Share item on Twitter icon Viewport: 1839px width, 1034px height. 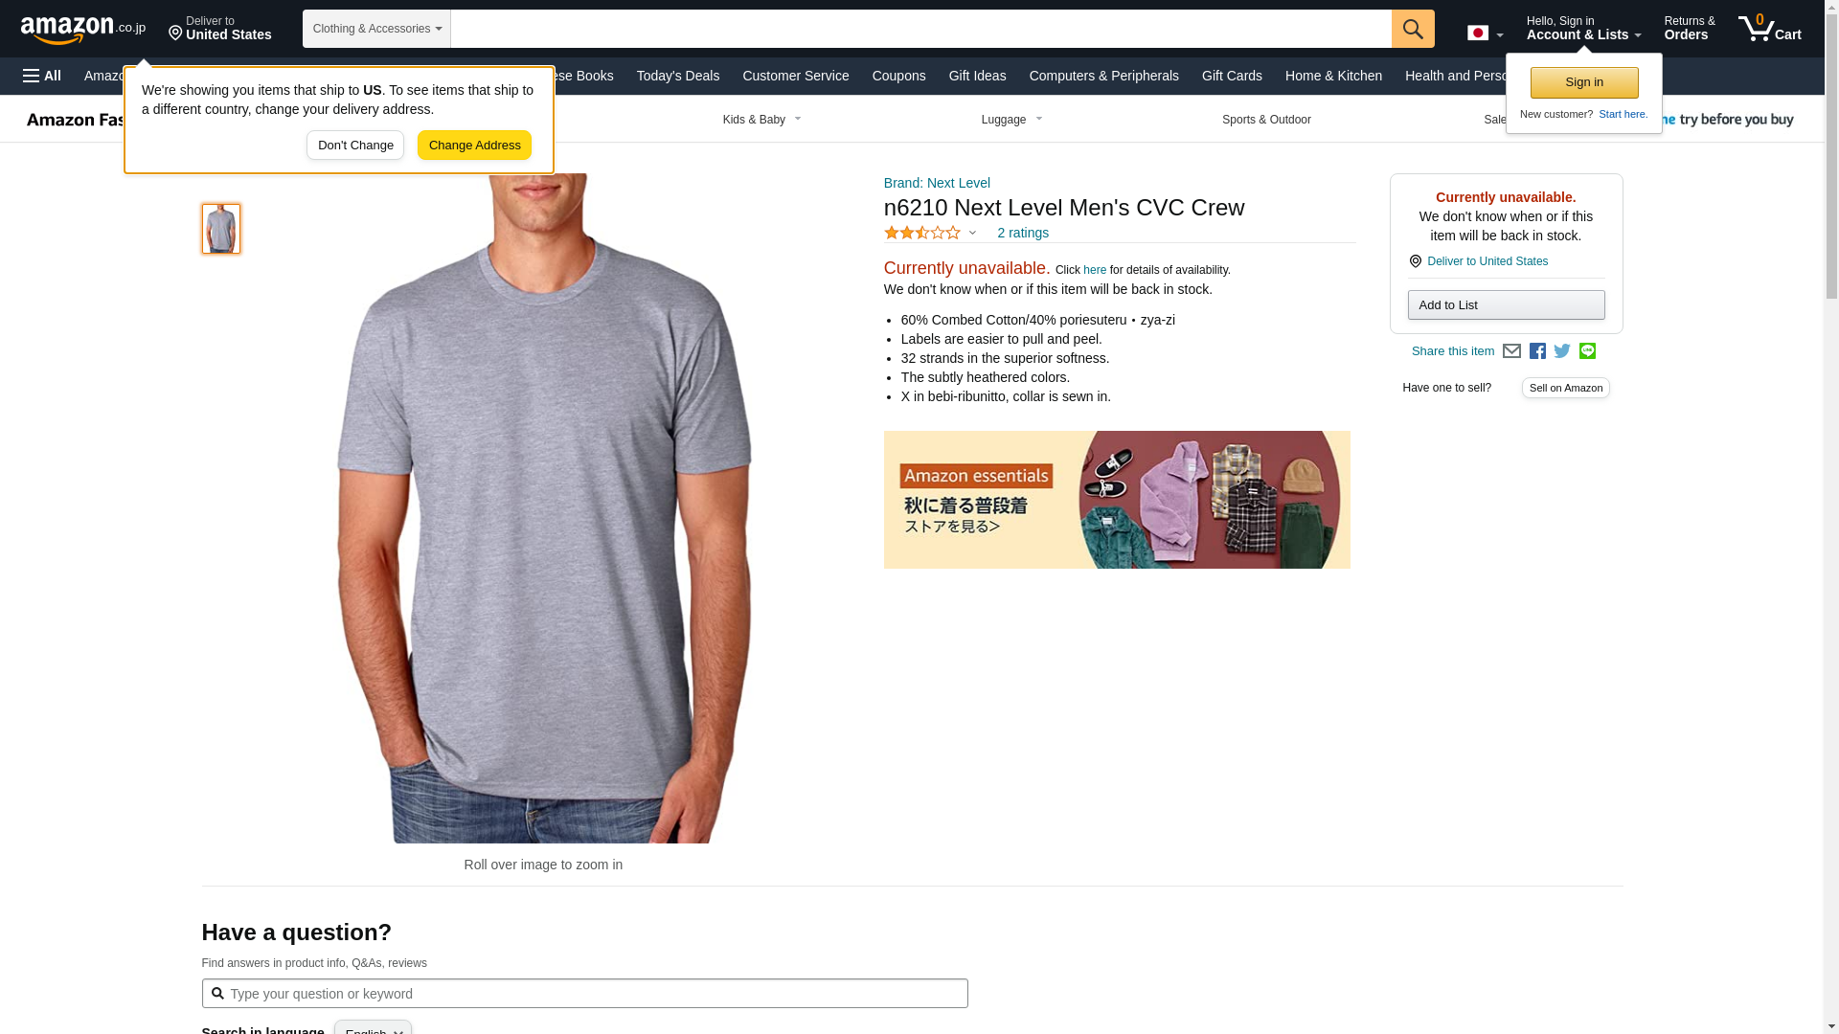[x=1562, y=351]
